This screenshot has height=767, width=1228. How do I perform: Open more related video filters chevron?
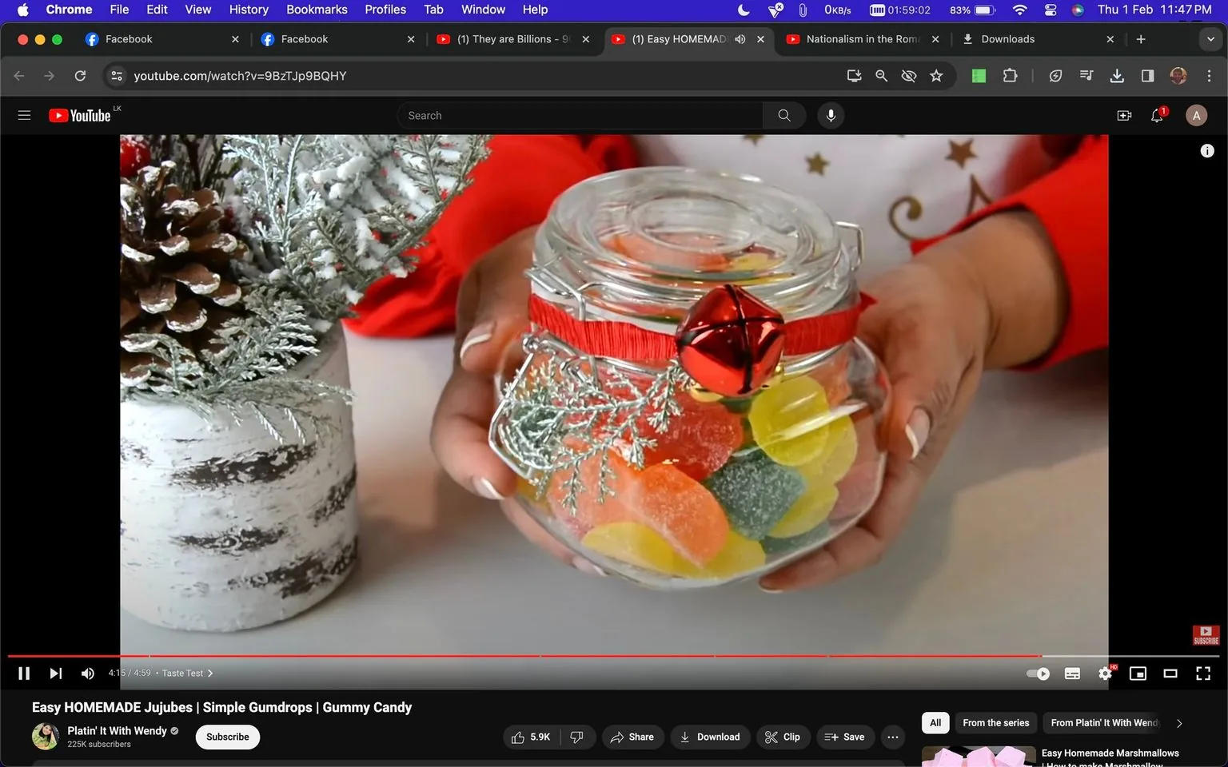pos(1179,722)
